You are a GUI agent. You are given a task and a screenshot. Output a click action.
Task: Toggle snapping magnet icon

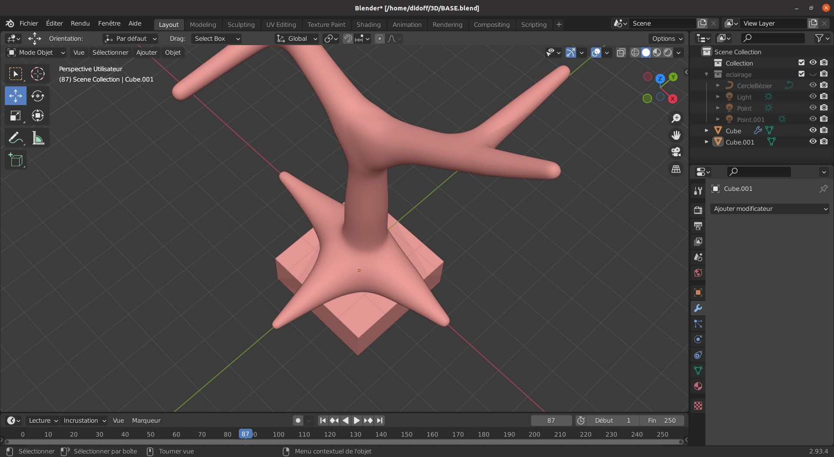click(x=347, y=39)
